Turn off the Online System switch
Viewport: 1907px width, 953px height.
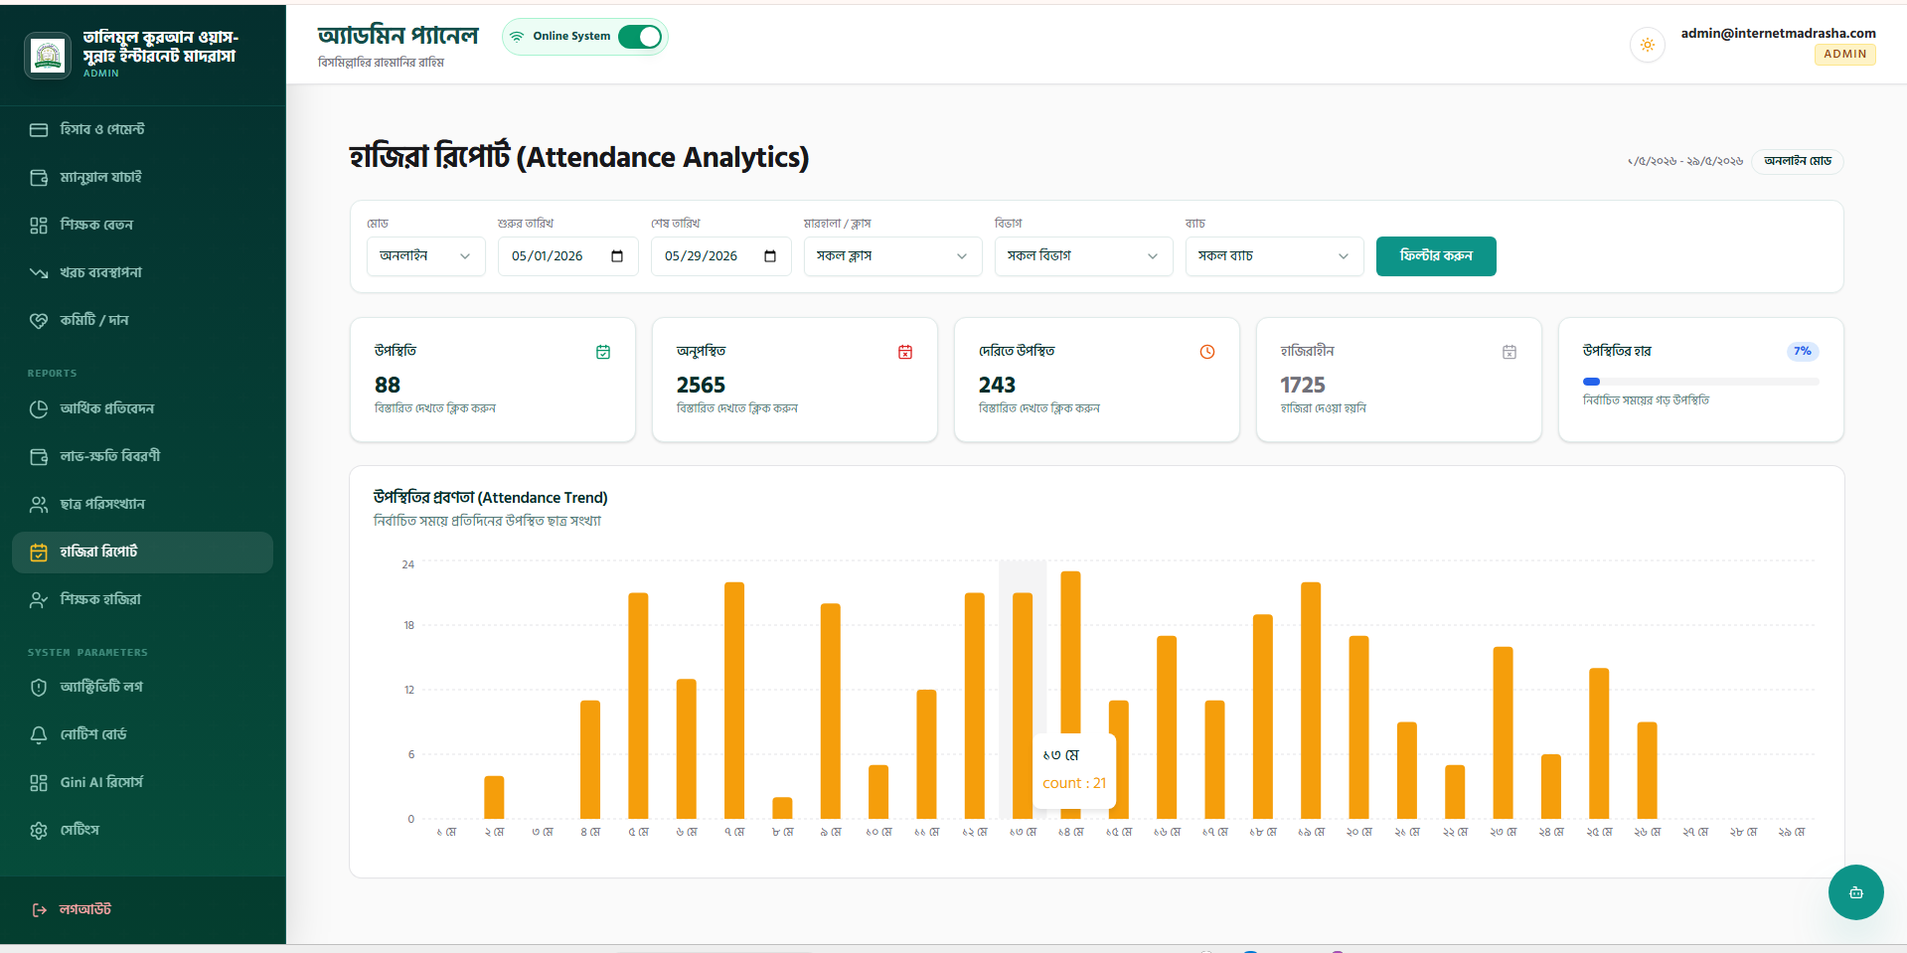coord(640,37)
